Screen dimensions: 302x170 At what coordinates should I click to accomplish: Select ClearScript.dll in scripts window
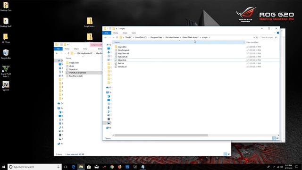click(124, 50)
